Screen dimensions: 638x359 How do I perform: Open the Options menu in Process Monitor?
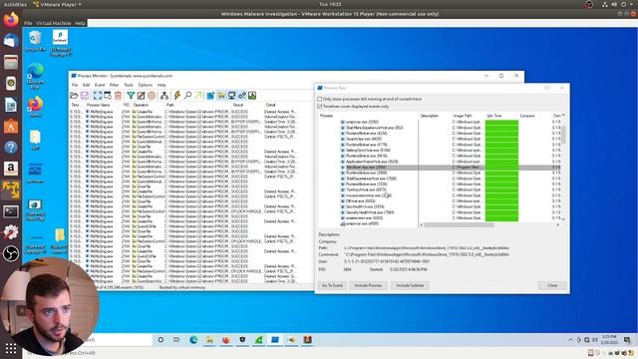coord(146,85)
